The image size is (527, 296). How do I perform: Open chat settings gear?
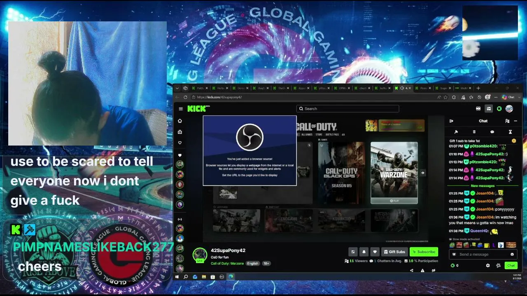point(488,266)
